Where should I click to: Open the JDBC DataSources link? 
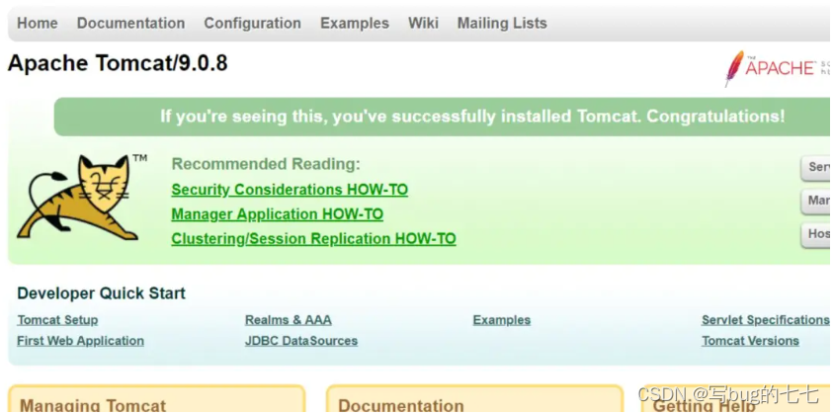[x=301, y=341]
